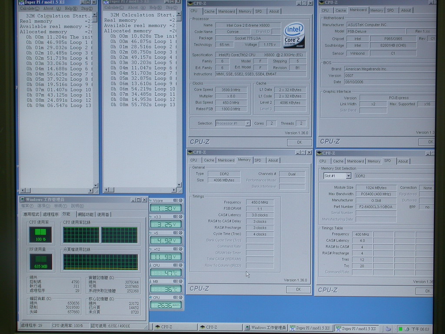Open settings icon on the CPU fan RPM panel
Screen dimensions: 445x334
point(176,297)
